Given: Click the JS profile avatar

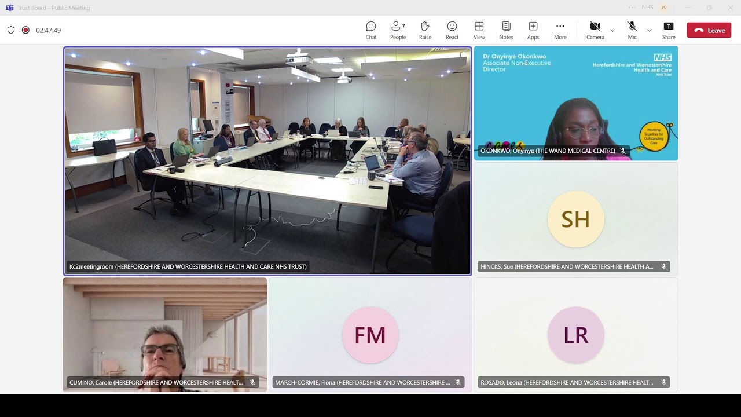Looking at the screenshot, I should click(x=663, y=8).
